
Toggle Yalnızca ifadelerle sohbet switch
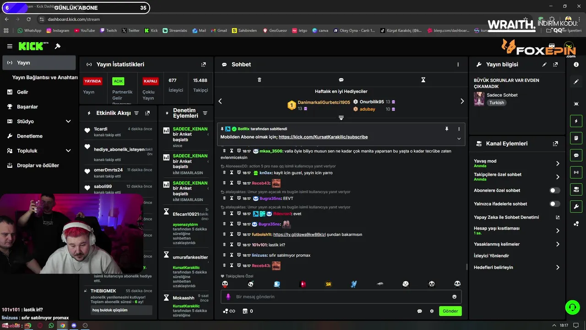(554, 204)
